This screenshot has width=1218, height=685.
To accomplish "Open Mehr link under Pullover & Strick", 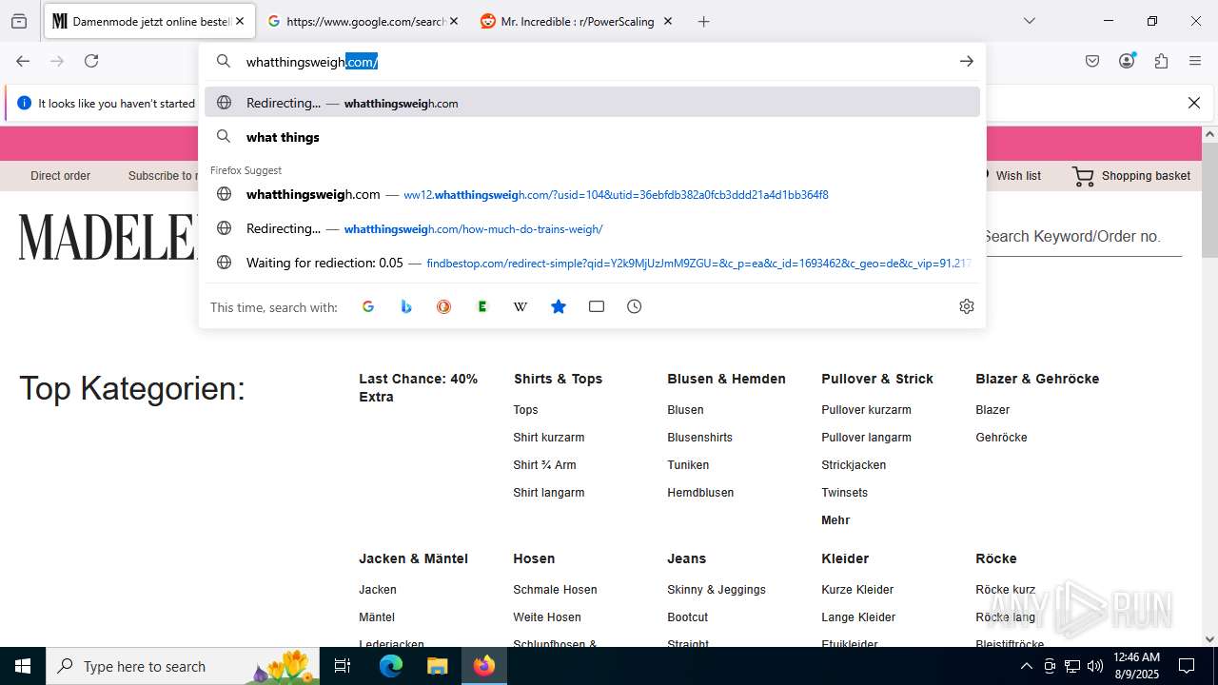I will click(x=835, y=520).
